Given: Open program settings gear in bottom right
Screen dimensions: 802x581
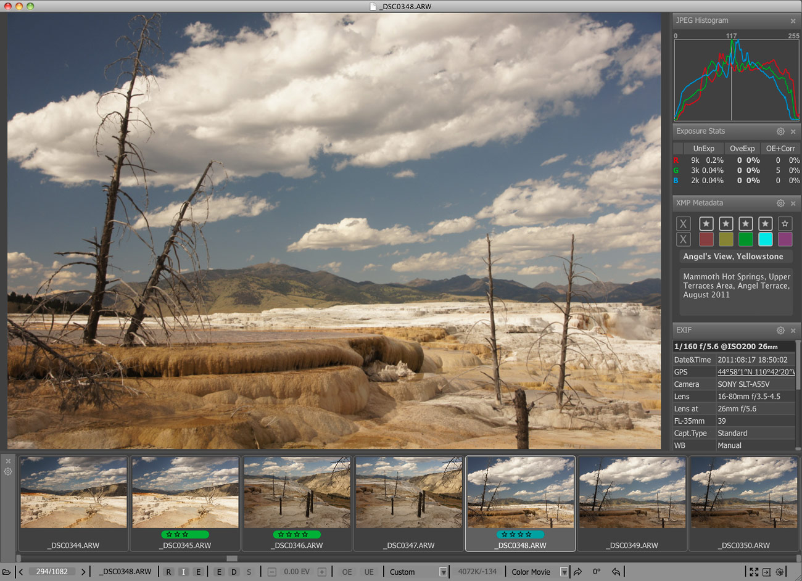Looking at the screenshot, I should 780,572.
